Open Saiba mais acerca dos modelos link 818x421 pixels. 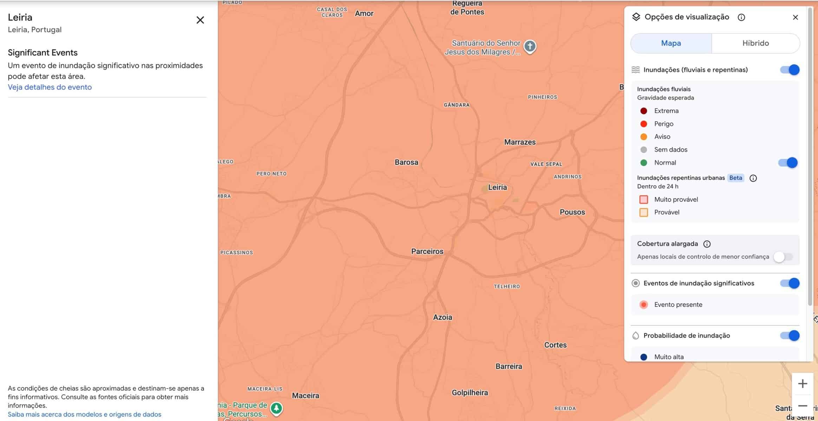pos(85,414)
